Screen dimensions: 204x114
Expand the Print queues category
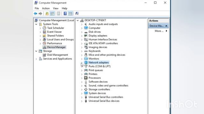point(82,70)
